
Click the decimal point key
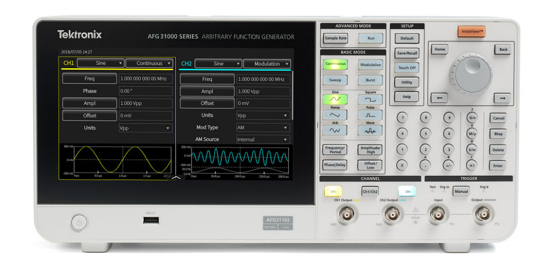click(x=425, y=165)
